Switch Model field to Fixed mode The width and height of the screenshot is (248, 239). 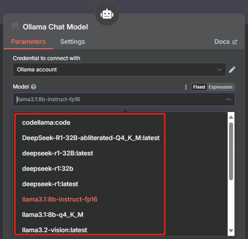[x=199, y=87]
